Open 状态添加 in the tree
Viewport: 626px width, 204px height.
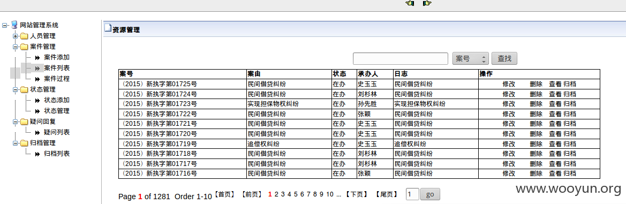coord(57,100)
